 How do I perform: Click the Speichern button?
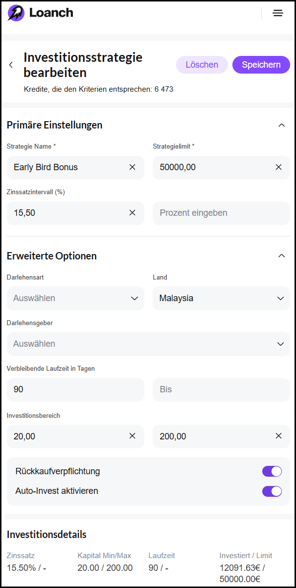[261, 65]
